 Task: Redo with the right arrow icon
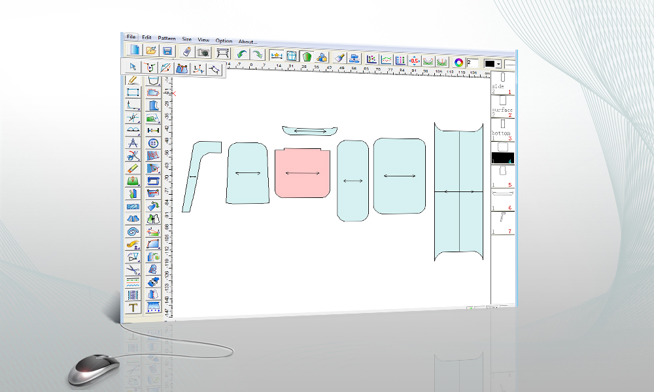point(258,55)
